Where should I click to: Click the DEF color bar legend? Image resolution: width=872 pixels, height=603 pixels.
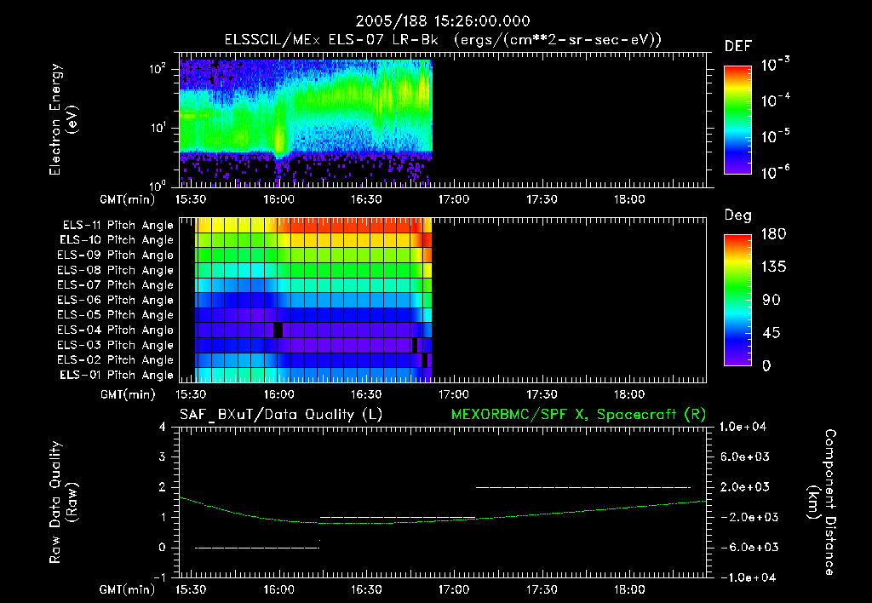click(x=738, y=119)
